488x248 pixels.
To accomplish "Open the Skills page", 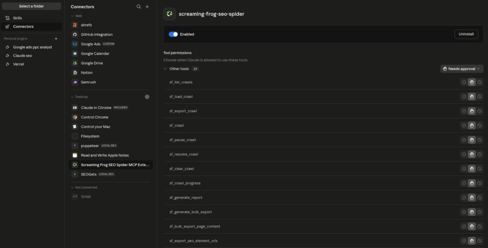I will click(x=31, y=18).
